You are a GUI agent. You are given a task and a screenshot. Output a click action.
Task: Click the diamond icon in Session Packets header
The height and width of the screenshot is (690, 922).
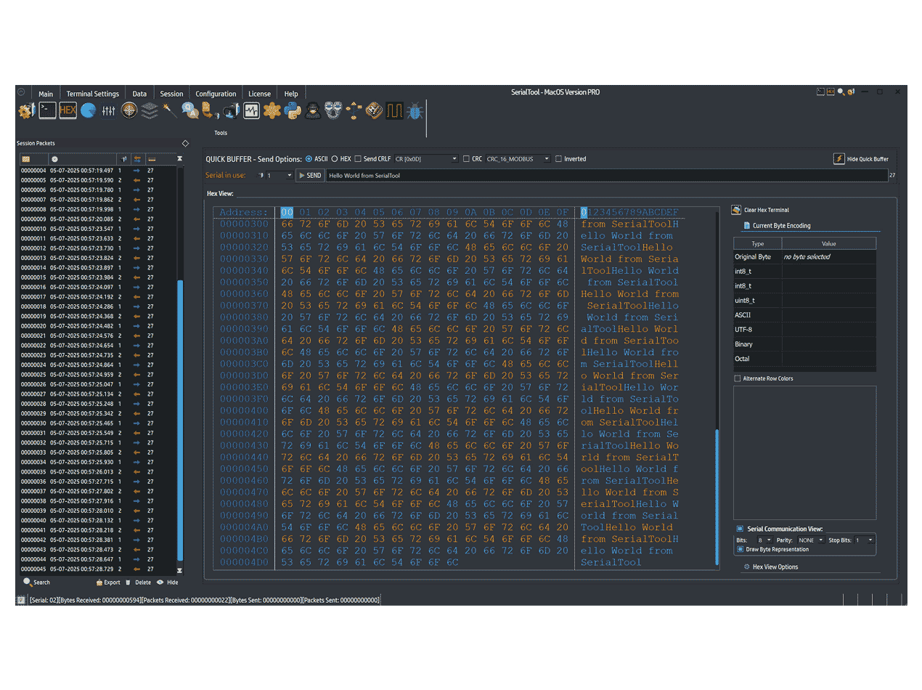click(185, 143)
